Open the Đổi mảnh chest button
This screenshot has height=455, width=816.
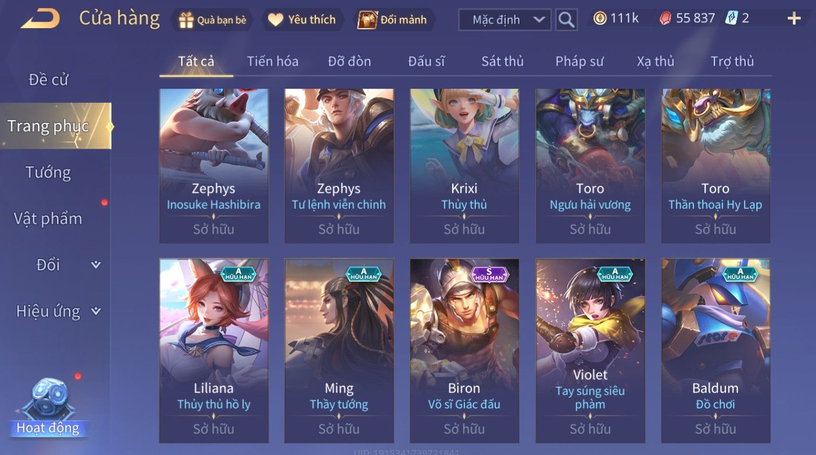pos(394,20)
